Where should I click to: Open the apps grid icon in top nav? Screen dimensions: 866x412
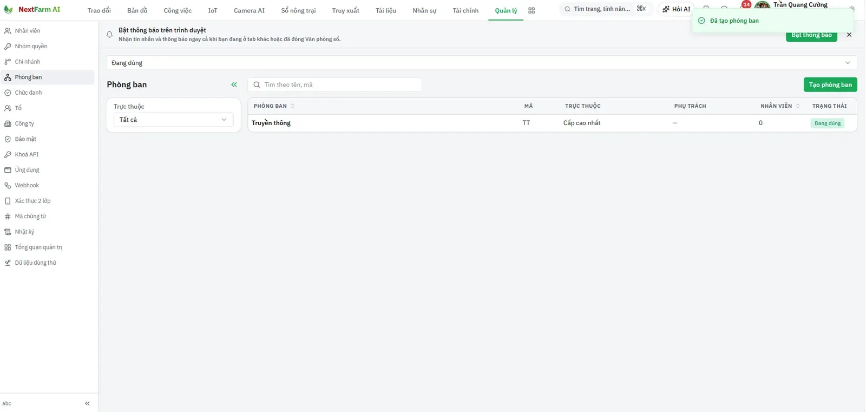point(532,10)
